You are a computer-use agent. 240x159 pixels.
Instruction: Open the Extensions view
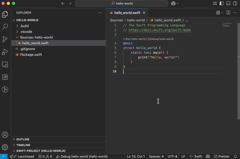(5, 77)
